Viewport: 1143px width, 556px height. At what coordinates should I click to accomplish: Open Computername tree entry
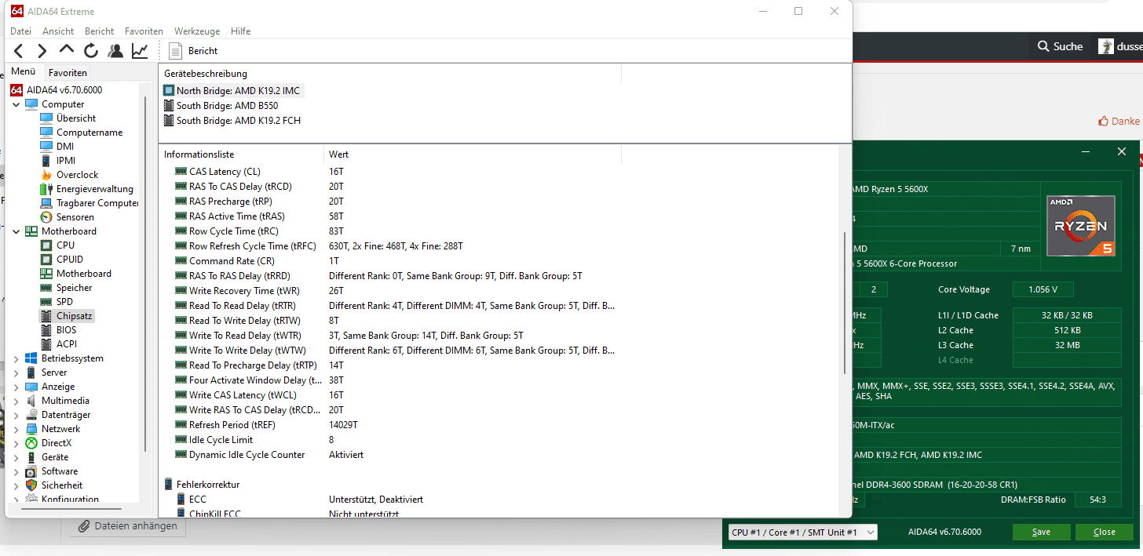click(89, 133)
